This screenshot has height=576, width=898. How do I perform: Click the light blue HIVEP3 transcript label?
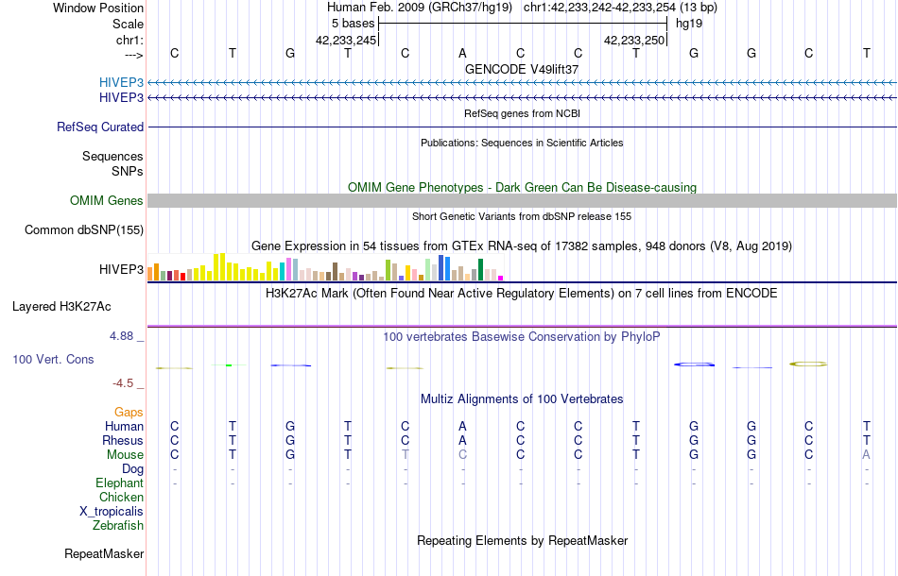121,82
